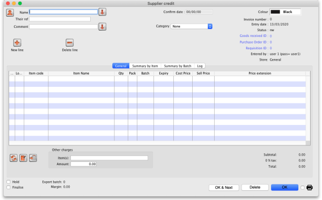Click the Entry date value 13/03/2020
The width and height of the screenshot is (322, 200).
point(279,24)
